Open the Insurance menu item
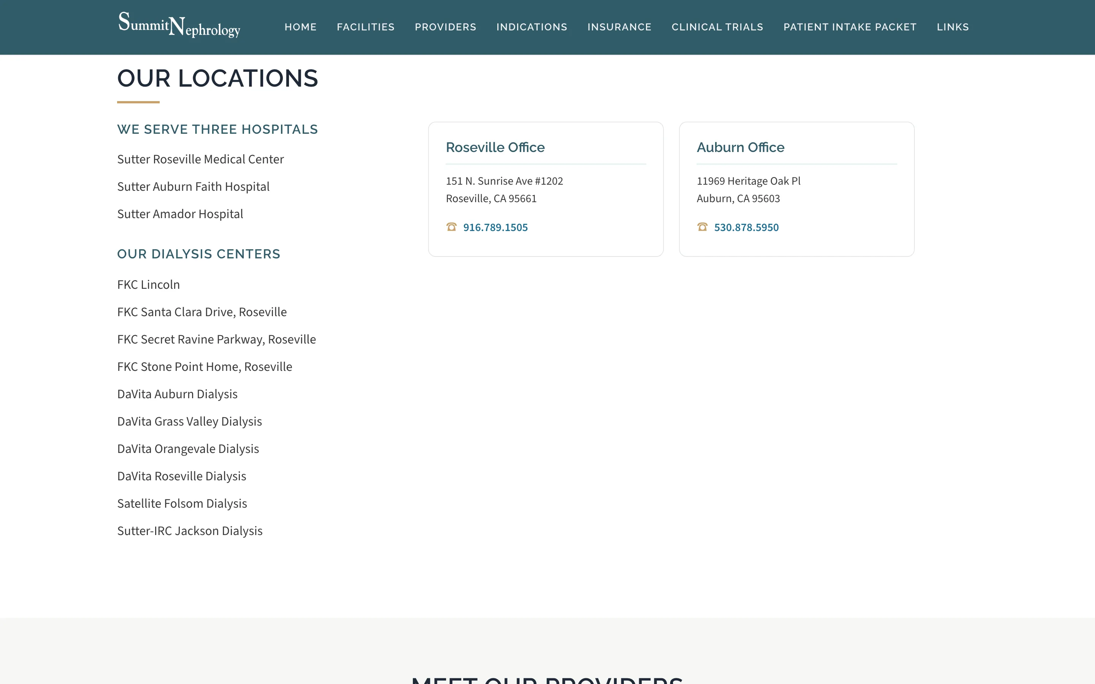 click(619, 27)
